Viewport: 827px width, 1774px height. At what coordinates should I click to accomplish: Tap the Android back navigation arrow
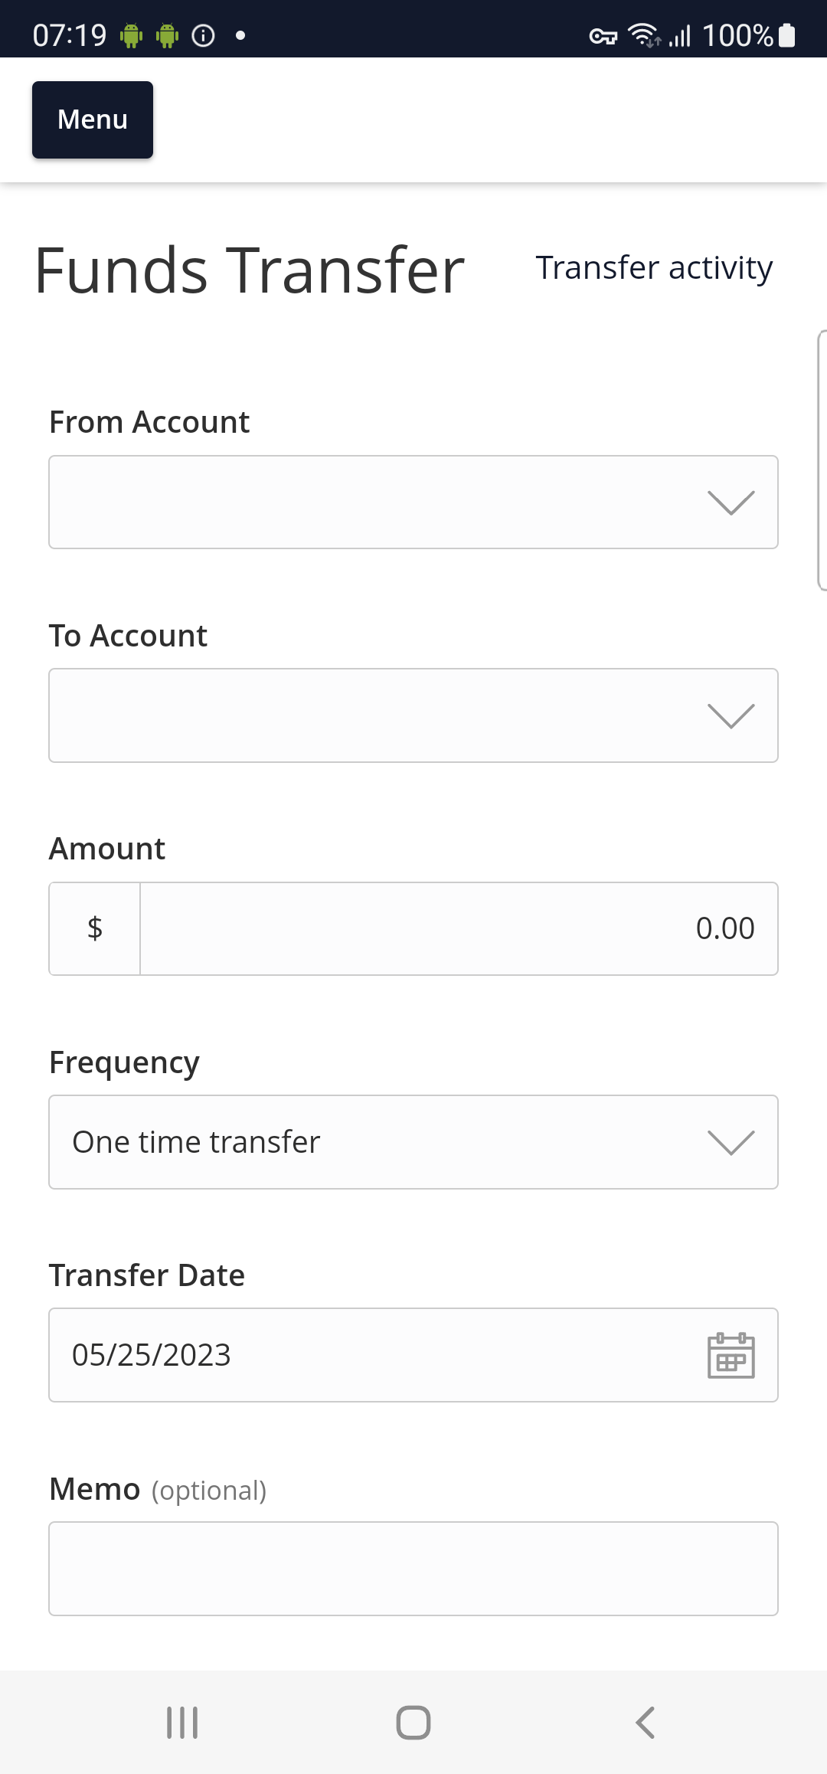click(x=645, y=1723)
